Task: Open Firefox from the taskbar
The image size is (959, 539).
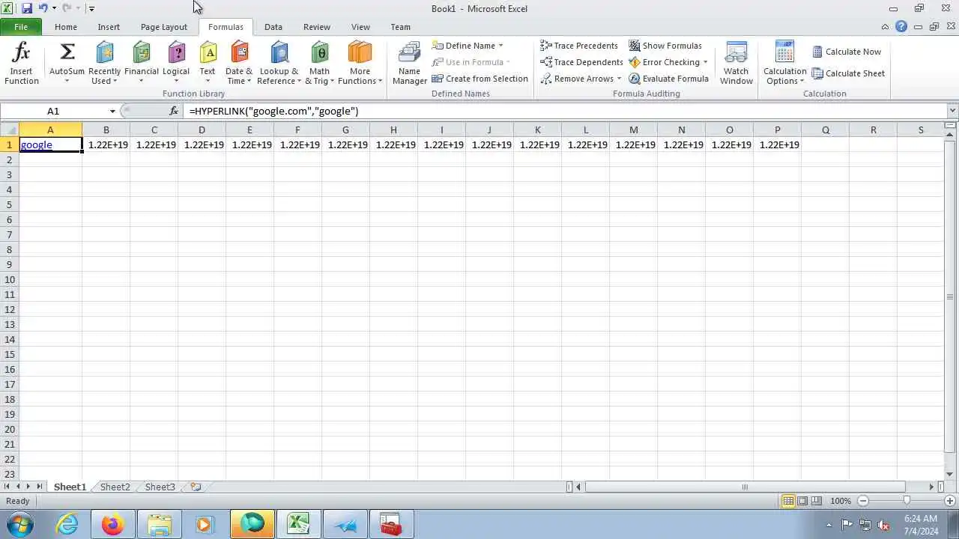Action: (113, 524)
